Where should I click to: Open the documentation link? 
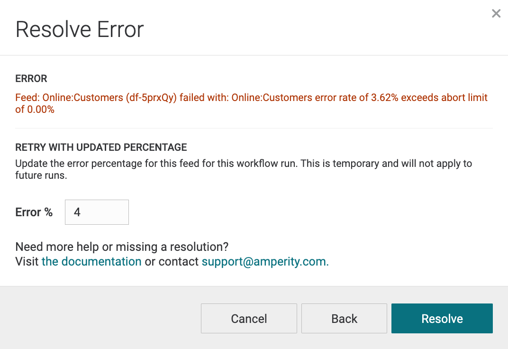pyautogui.click(x=91, y=261)
